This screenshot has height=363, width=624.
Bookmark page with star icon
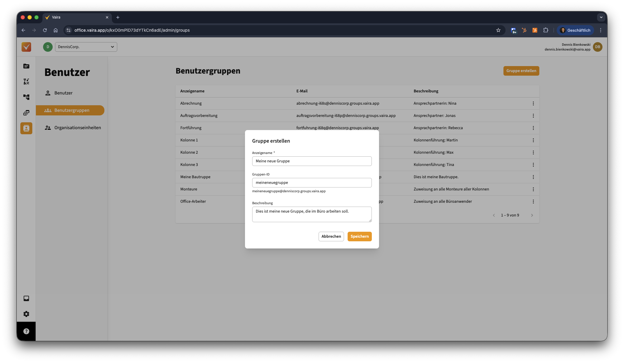pos(498,30)
